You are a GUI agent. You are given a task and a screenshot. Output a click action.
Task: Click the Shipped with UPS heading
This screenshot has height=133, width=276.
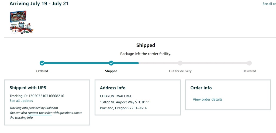pyautogui.click(x=28, y=88)
